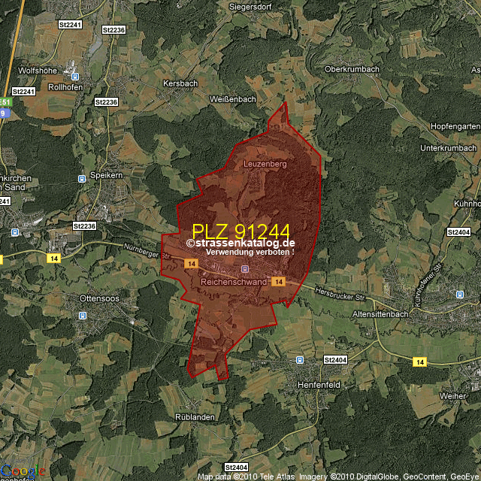Select the rail station icon at Speikern

click(x=81, y=179)
